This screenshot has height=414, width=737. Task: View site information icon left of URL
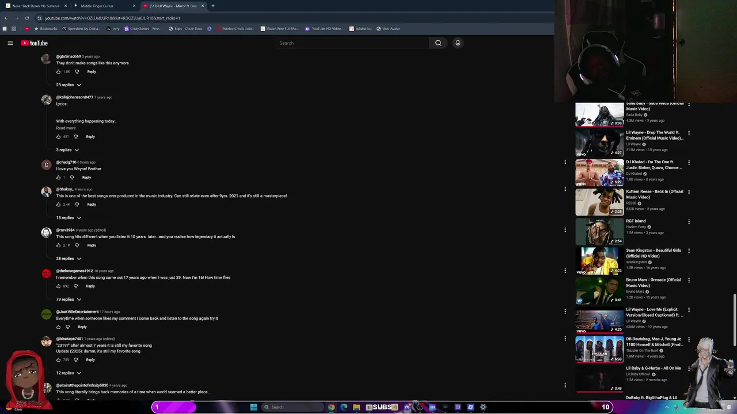pos(39,18)
